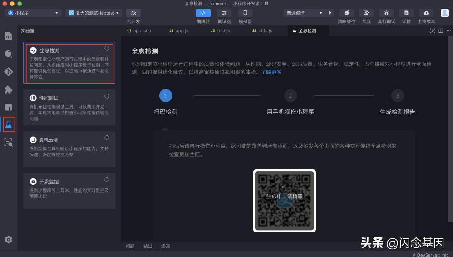Open the 夏天的测试-labtest project dropdown
This screenshot has height=257, width=453.
click(x=94, y=13)
